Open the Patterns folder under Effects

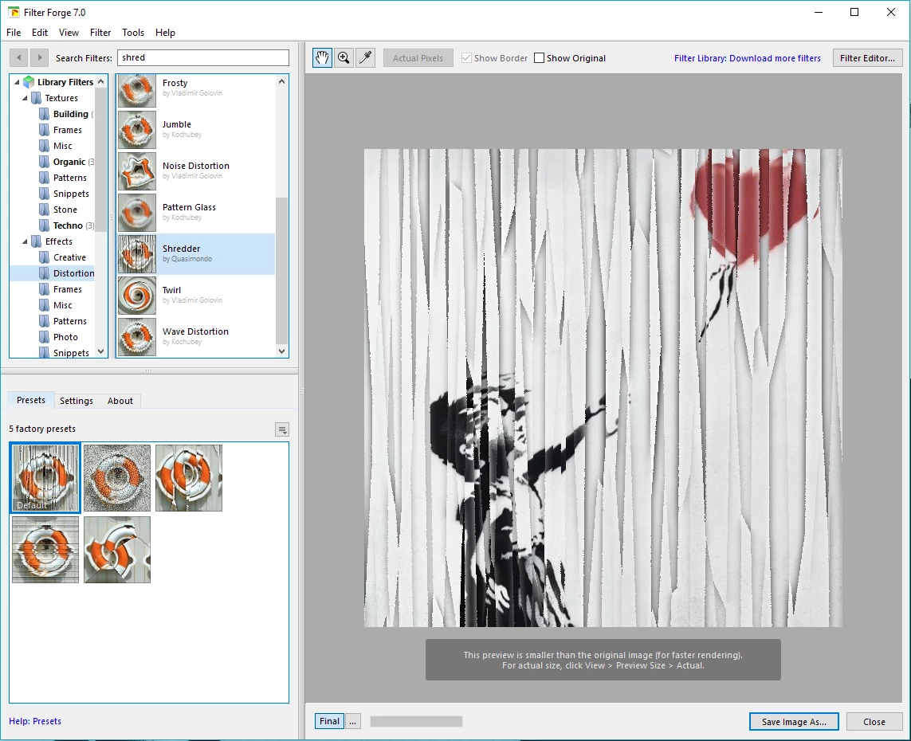click(63, 321)
